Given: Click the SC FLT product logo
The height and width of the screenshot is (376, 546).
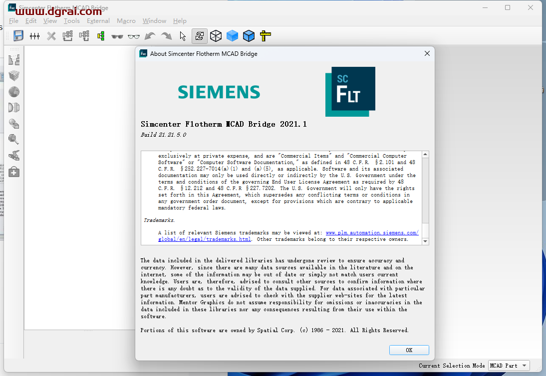Looking at the screenshot, I should point(350,91).
